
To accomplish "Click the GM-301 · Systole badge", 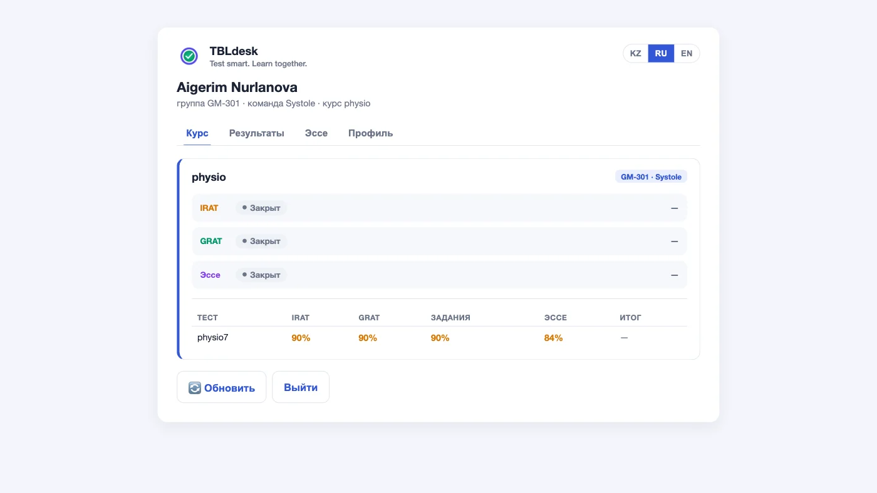I will (x=651, y=177).
